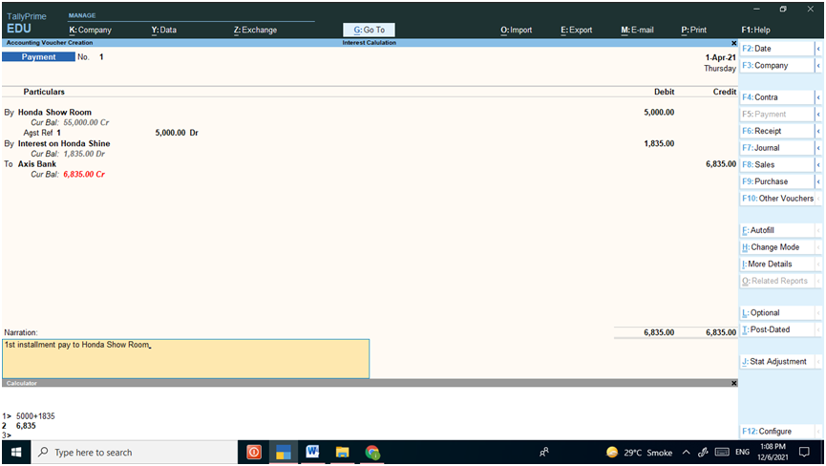
Task: Switch the ENG input language
Action: (742, 453)
